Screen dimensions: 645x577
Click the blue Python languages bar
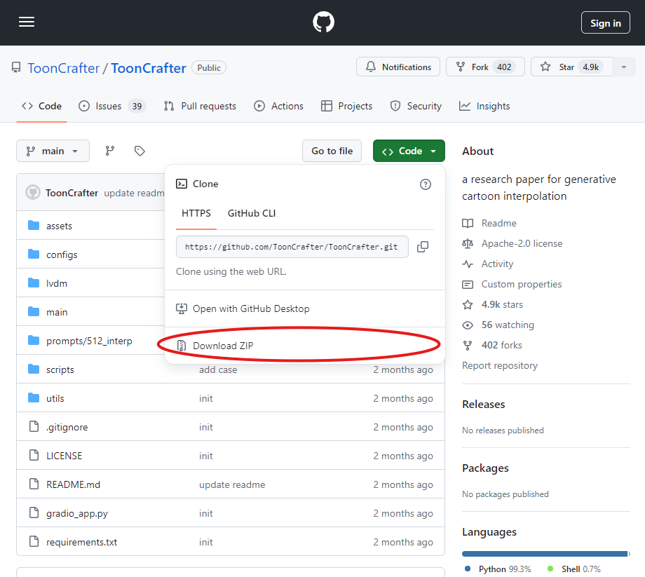coord(545,554)
